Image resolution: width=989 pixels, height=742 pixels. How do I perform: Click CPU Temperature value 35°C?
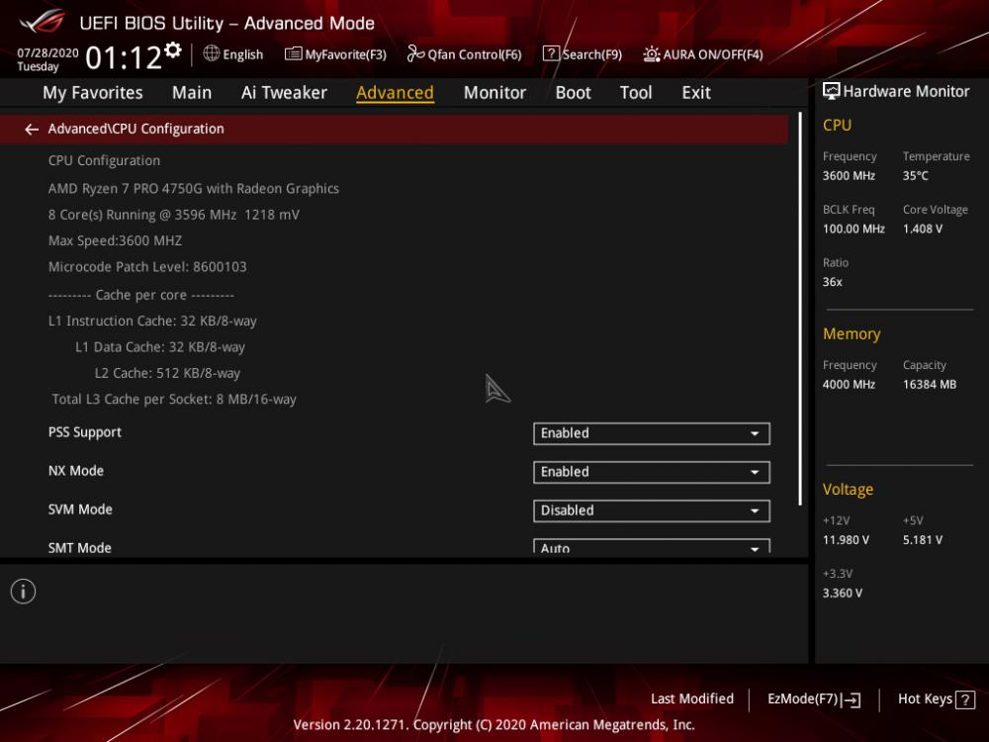(915, 176)
